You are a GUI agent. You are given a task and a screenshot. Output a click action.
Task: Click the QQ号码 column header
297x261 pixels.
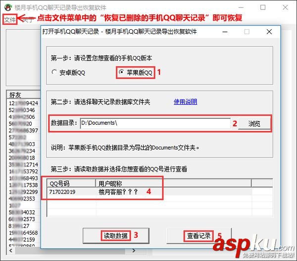click(x=71, y=183)
